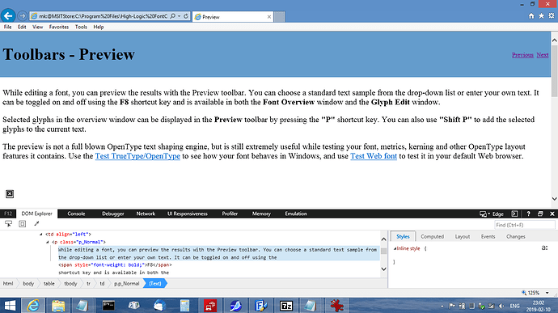
Task: Switch to the Computed styles tab
Action: [432, 236]
